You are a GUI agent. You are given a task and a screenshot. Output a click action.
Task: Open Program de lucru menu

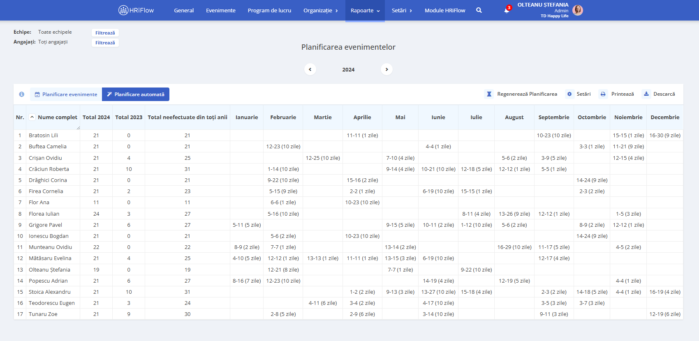(269, 10)
